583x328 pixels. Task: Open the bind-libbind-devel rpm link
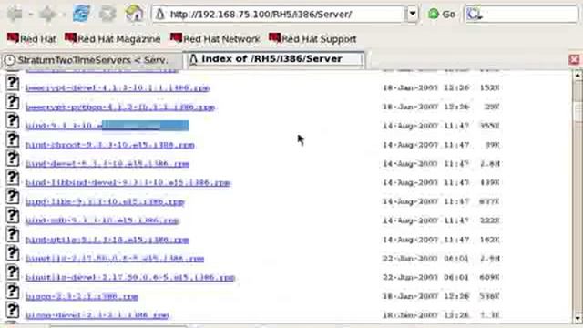pyautogui.click(x=128, y=182)
